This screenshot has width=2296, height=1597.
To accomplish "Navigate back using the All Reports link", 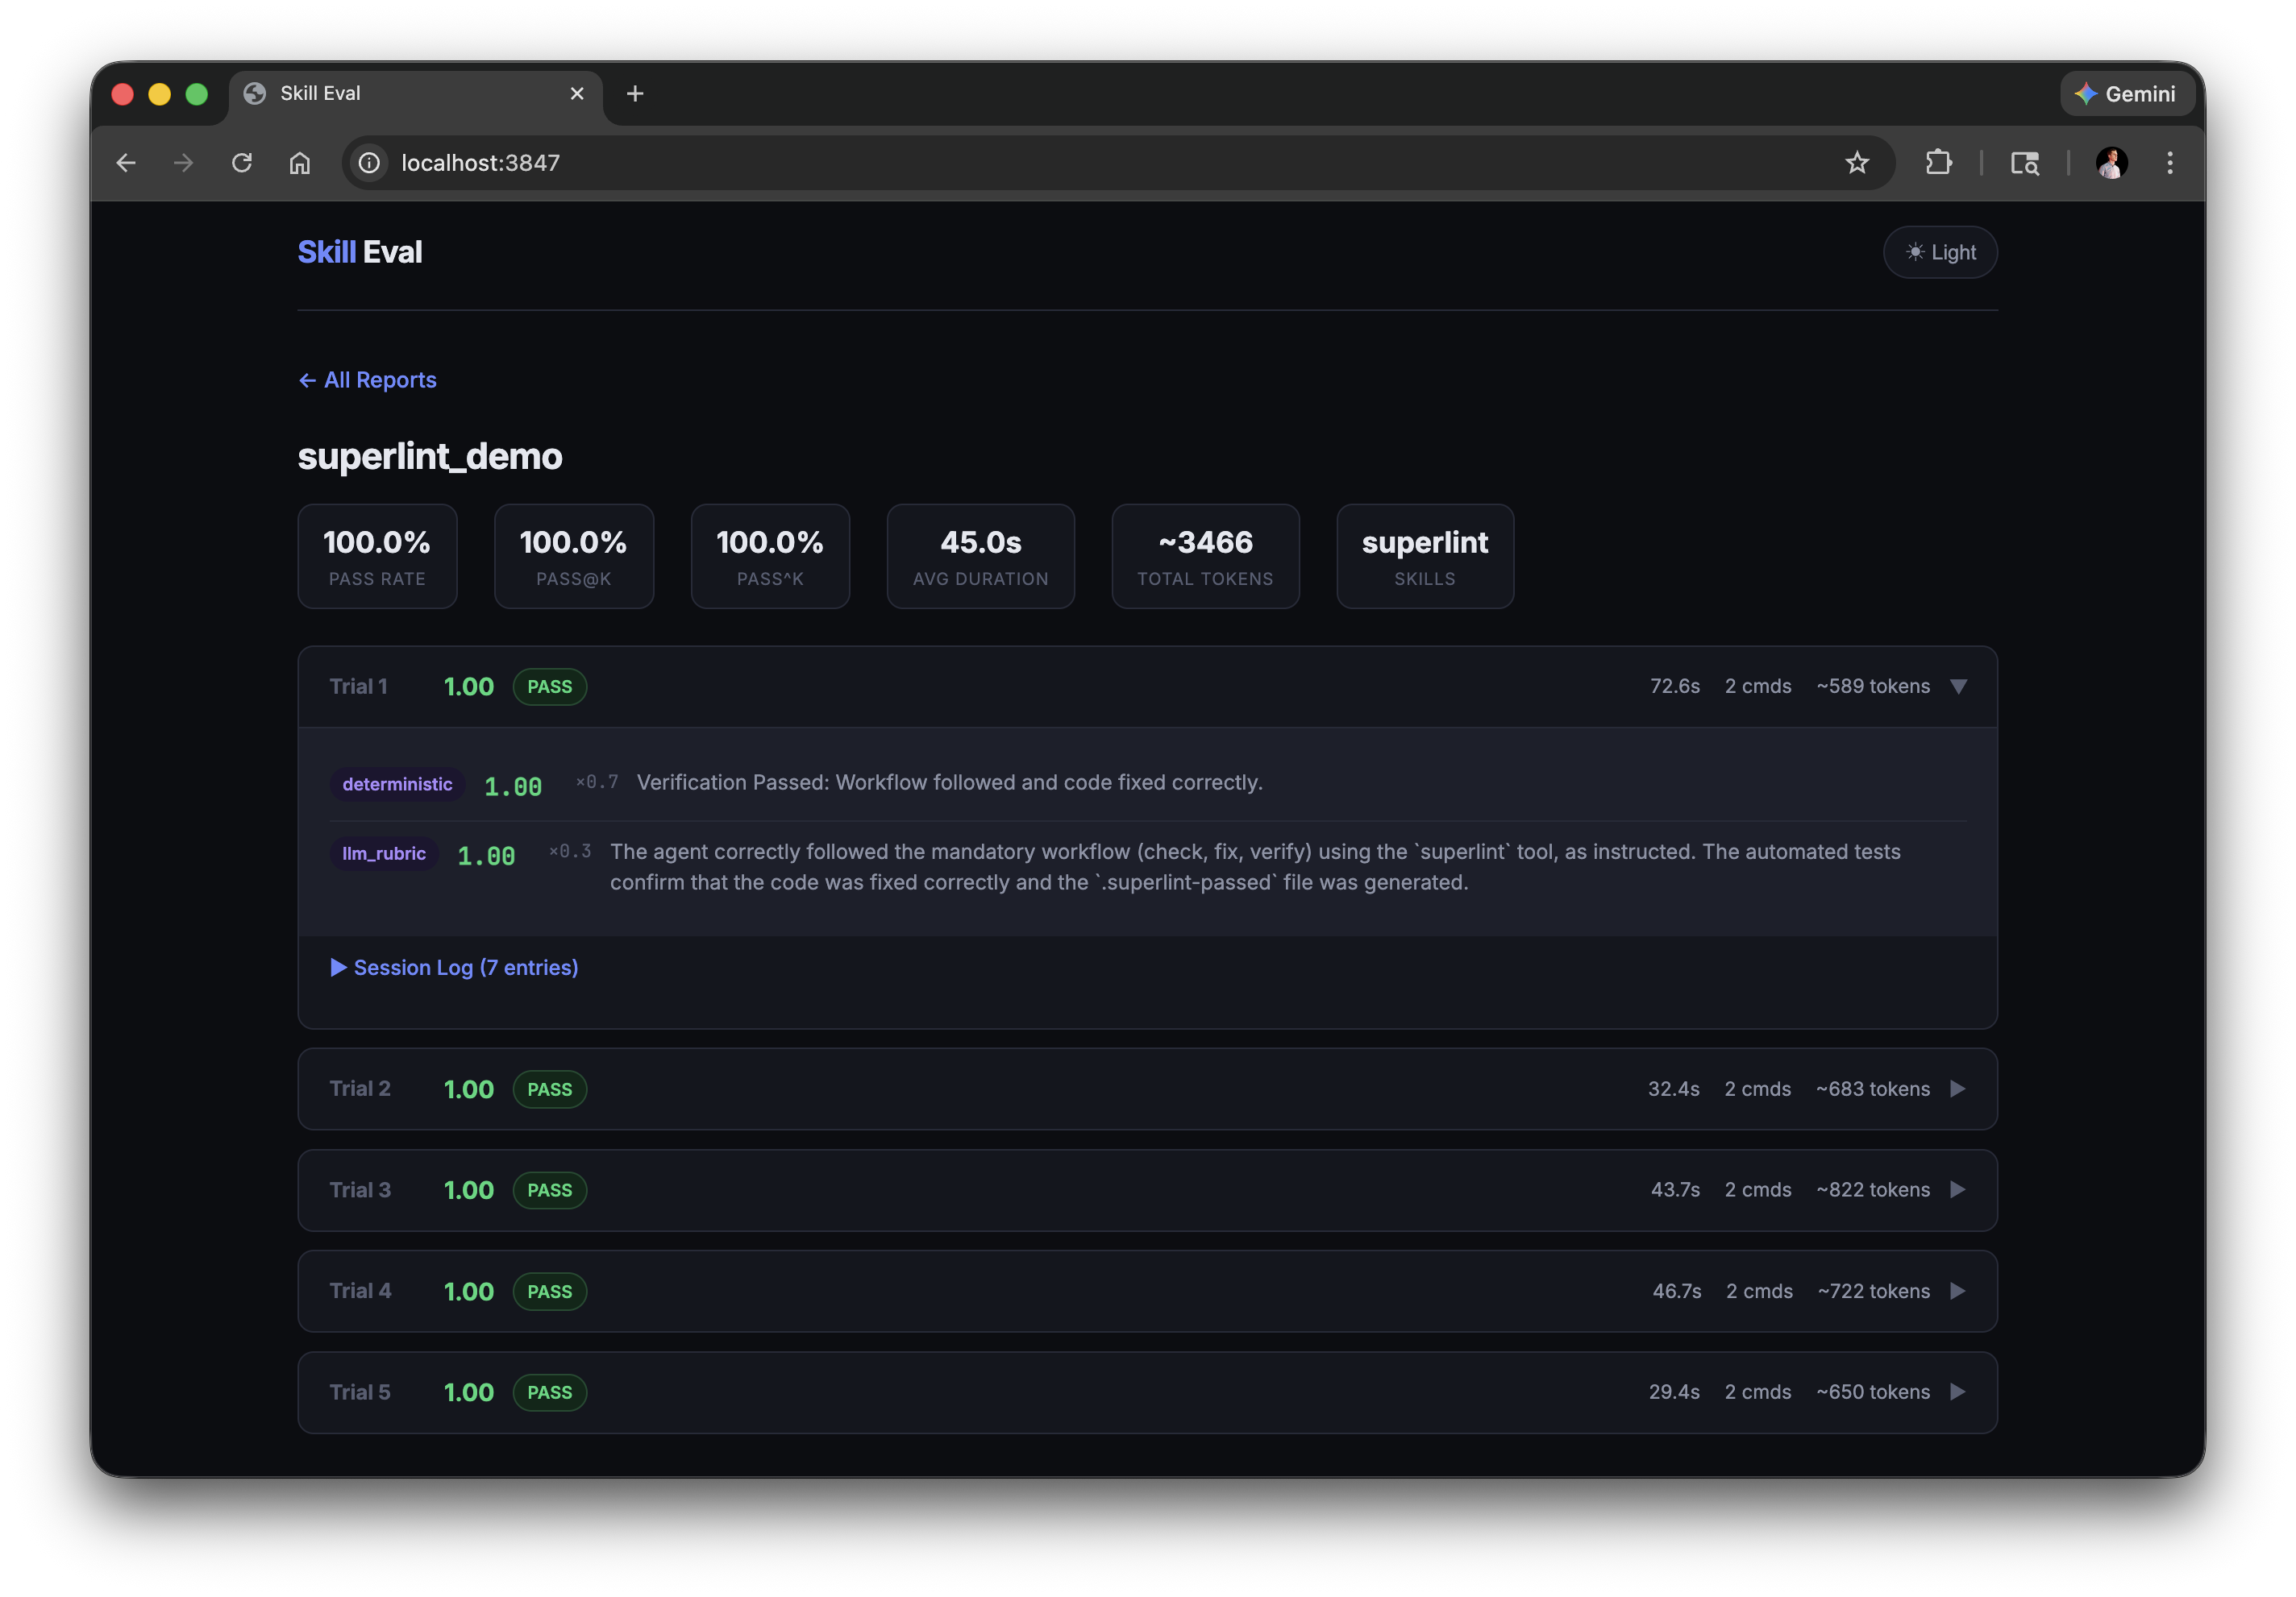I will (366, 380).
